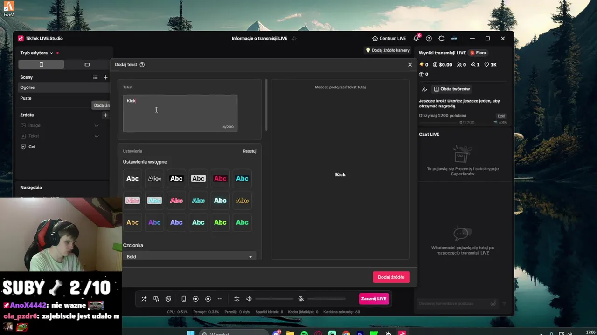Choose the grey-background Abc preset

tap(198, 179)
